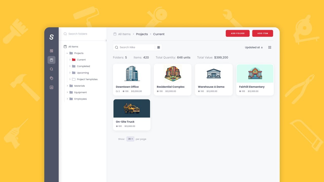Click Current in the breadcrumb
Viewport: 324px width, 182px height.
click(159, 34)
